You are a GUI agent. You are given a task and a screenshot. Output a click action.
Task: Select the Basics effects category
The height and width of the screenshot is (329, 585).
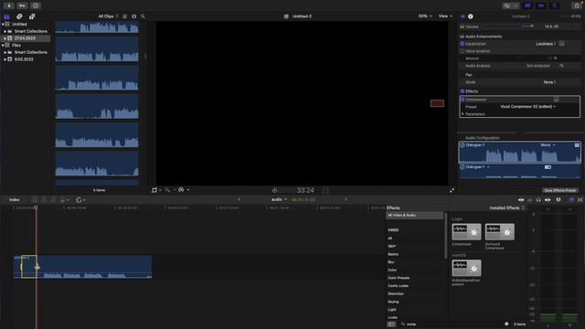tap(393, 254)
